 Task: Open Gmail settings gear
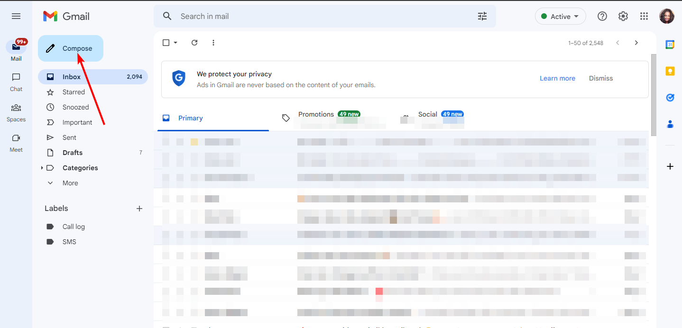tap(623, 16)
